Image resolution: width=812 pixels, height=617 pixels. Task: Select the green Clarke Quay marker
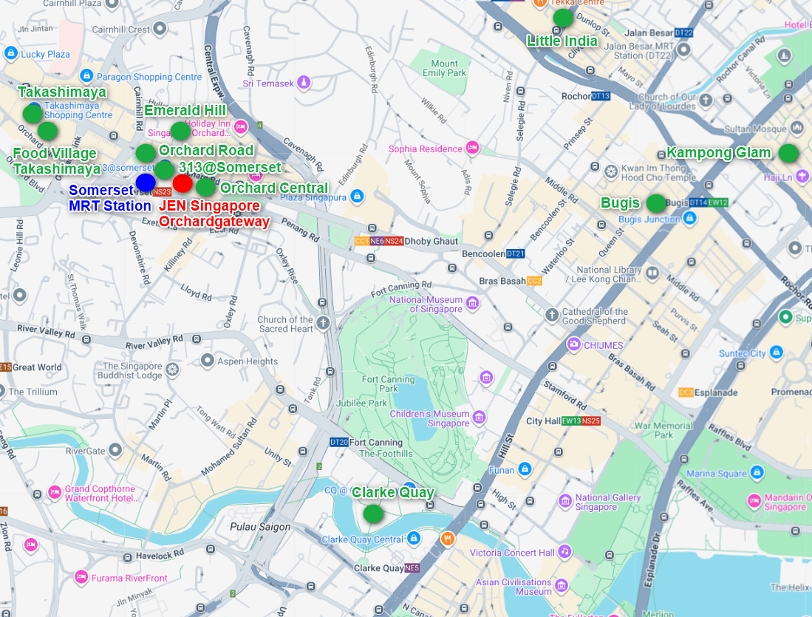click(373, 513)
